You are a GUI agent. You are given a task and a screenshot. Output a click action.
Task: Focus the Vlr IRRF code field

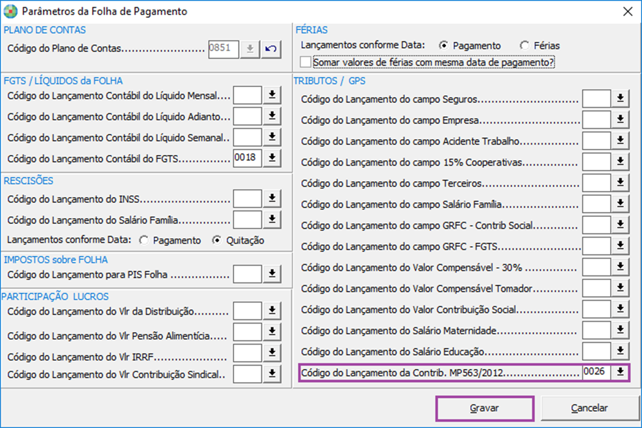click(247, 353)
